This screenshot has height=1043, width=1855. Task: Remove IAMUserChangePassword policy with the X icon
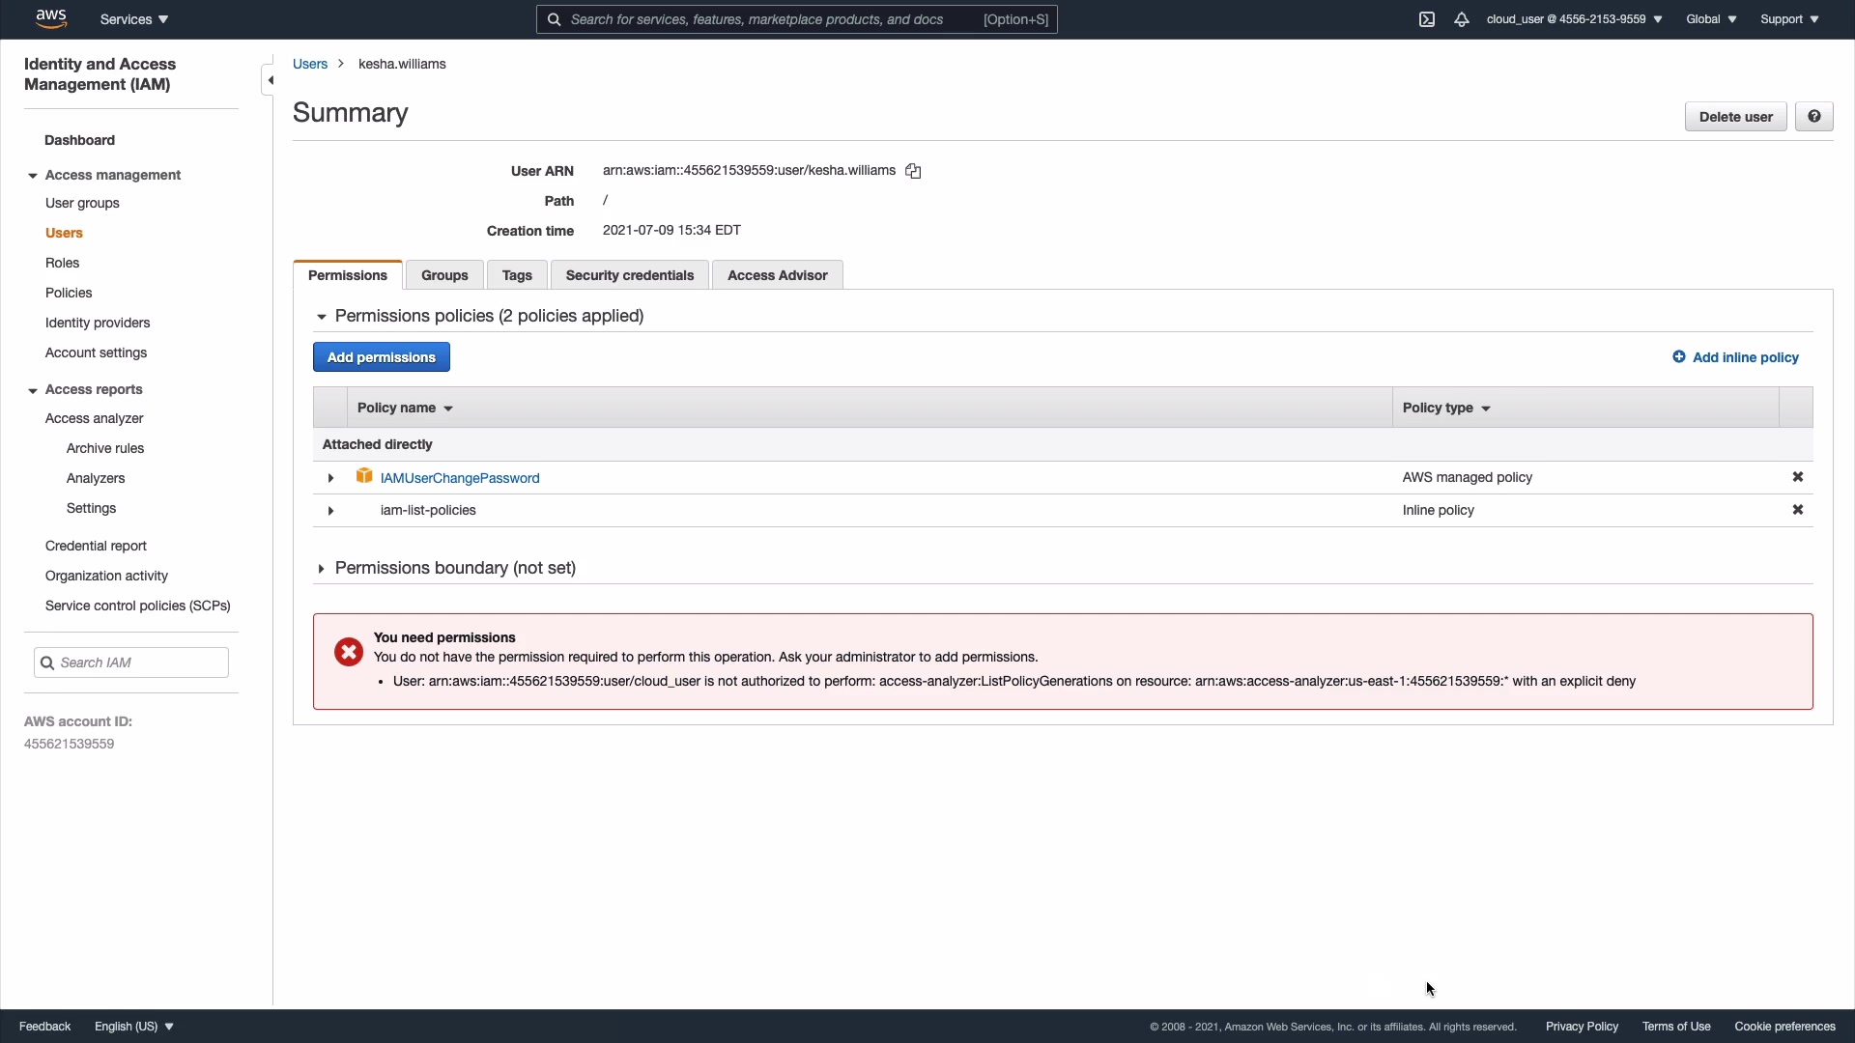click(1798, 477)
